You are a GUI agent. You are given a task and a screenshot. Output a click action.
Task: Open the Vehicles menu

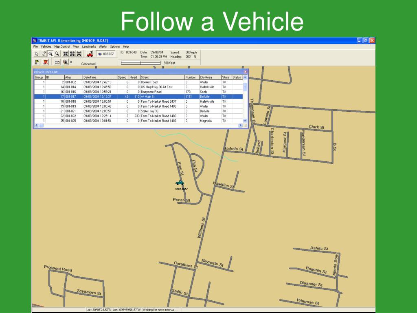(x=46, y=46)
